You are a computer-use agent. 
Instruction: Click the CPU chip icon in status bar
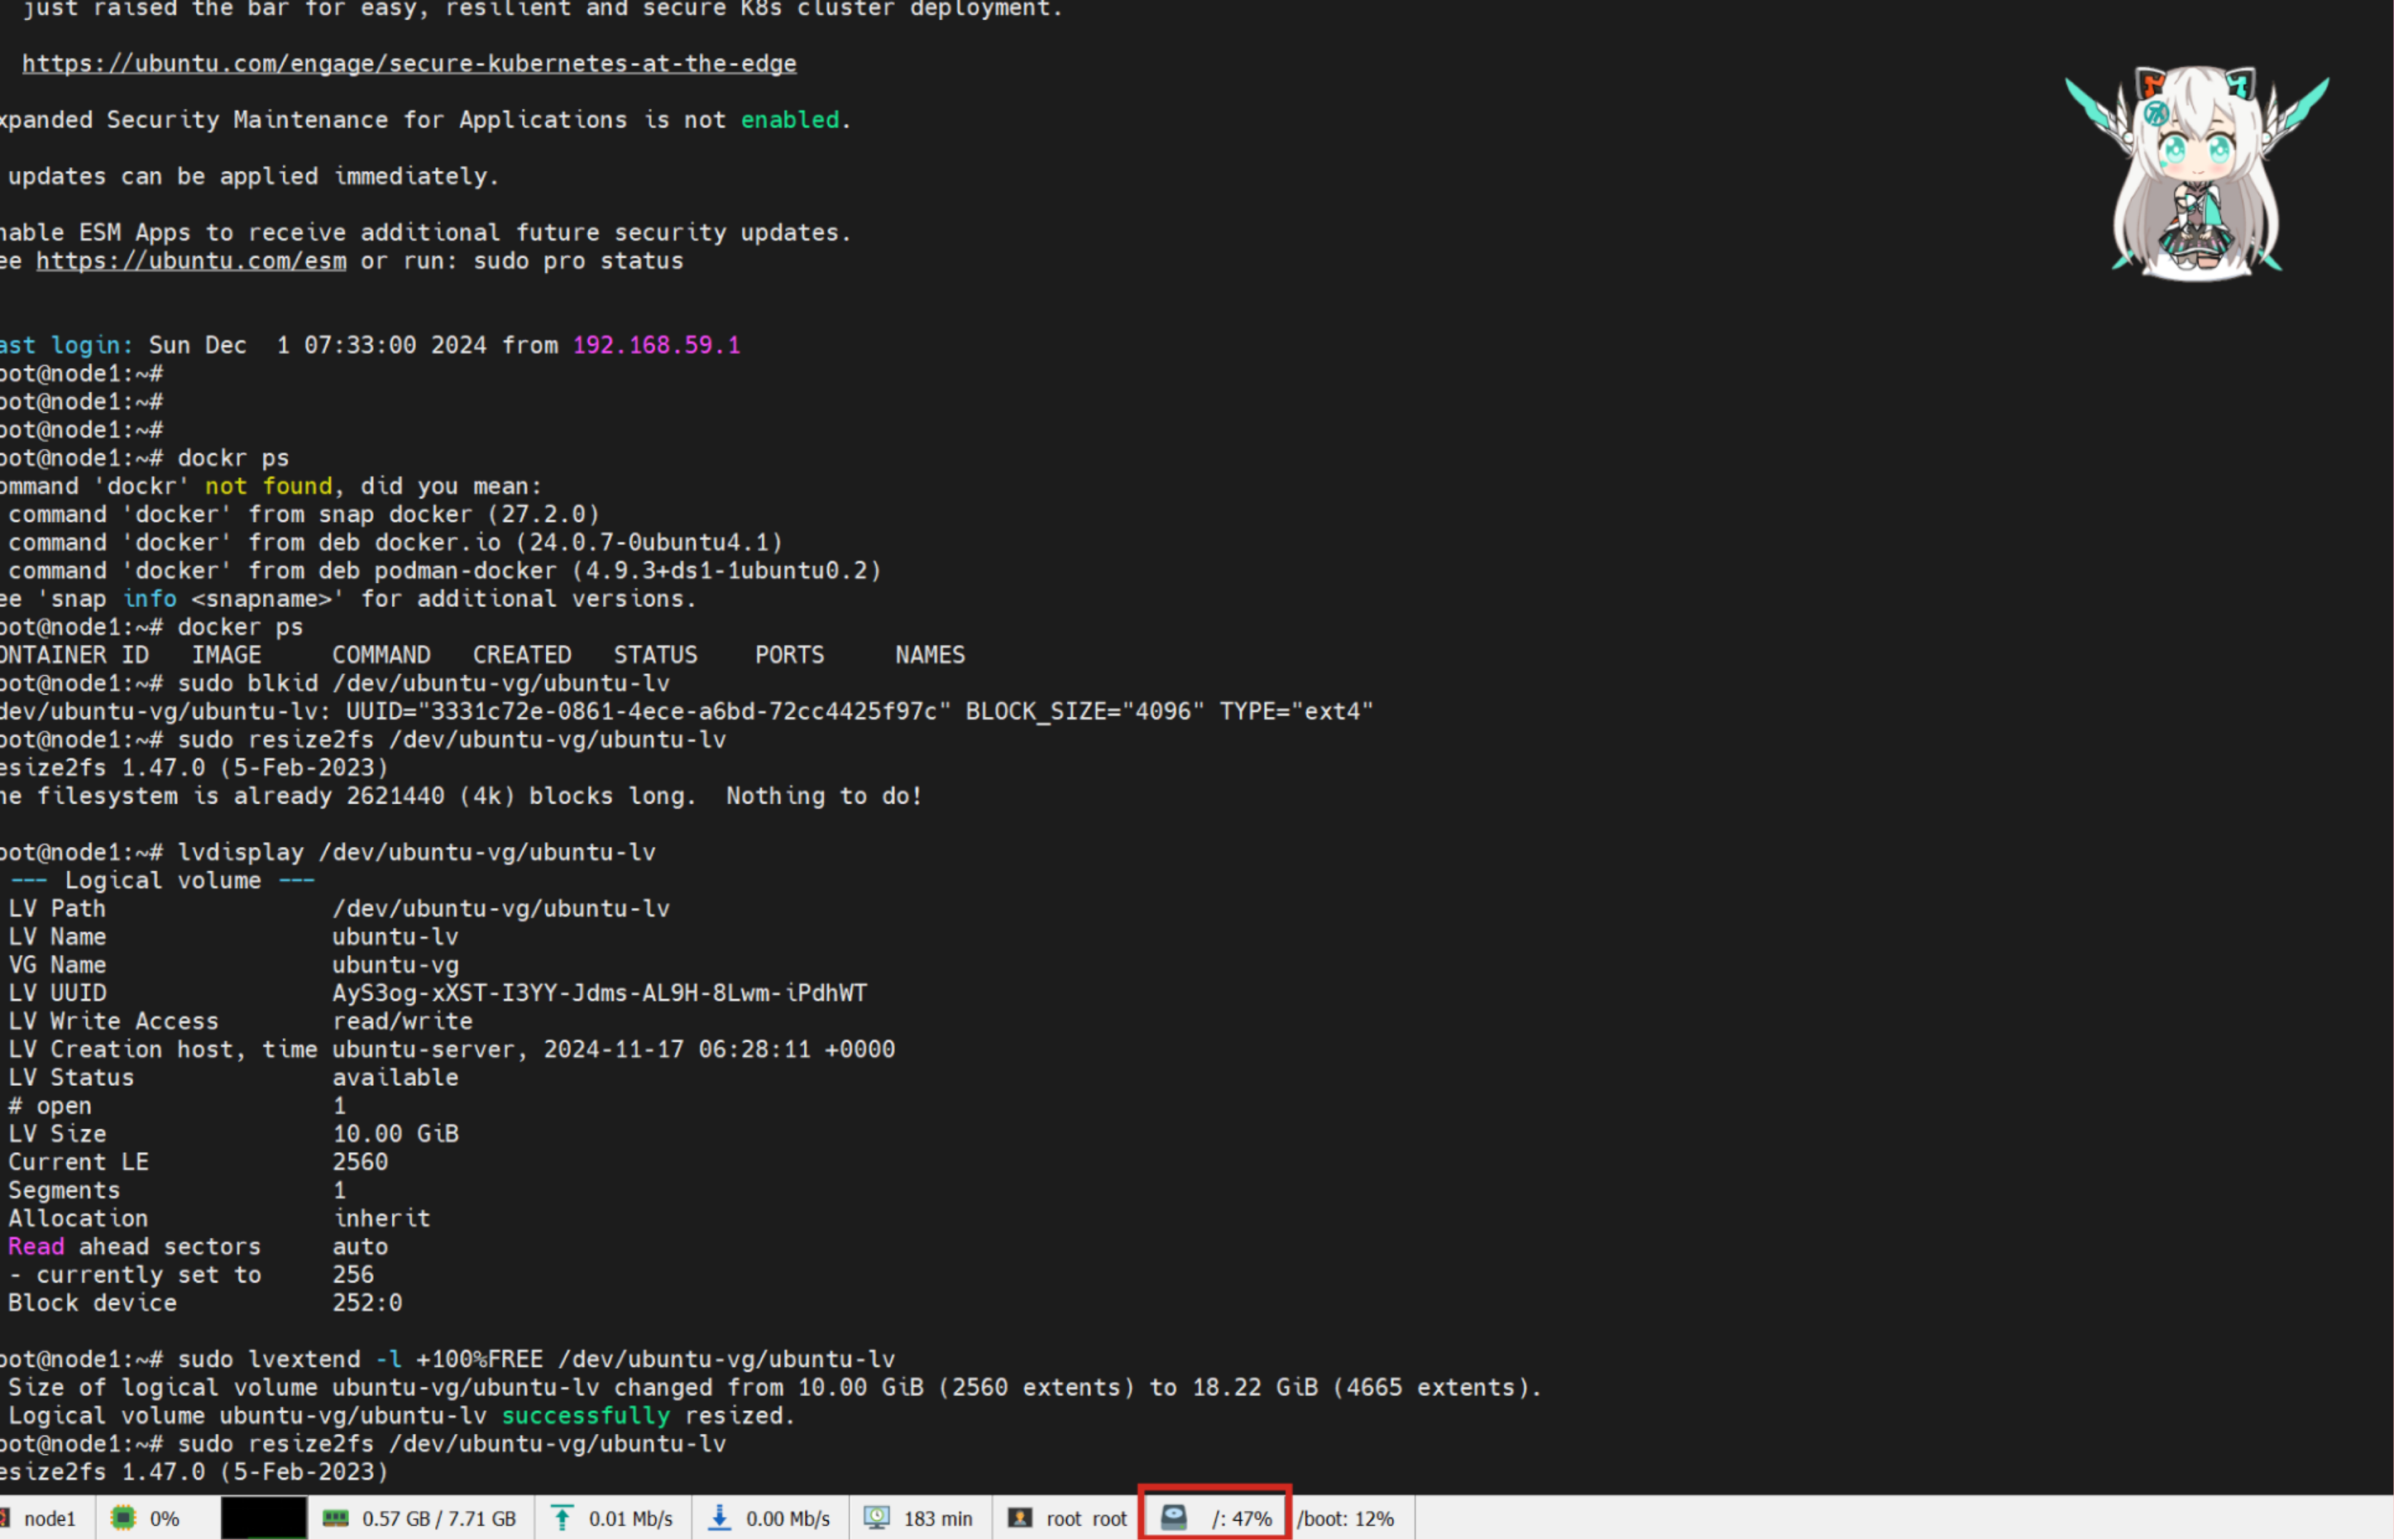pos(123,1518)
